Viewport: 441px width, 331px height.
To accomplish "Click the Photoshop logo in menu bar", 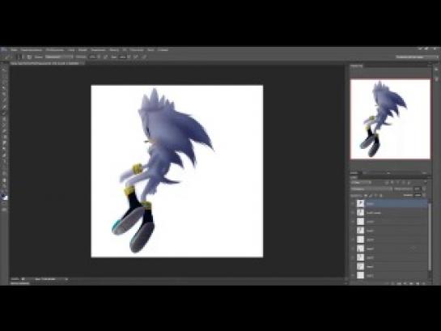I will click(4, 50).
